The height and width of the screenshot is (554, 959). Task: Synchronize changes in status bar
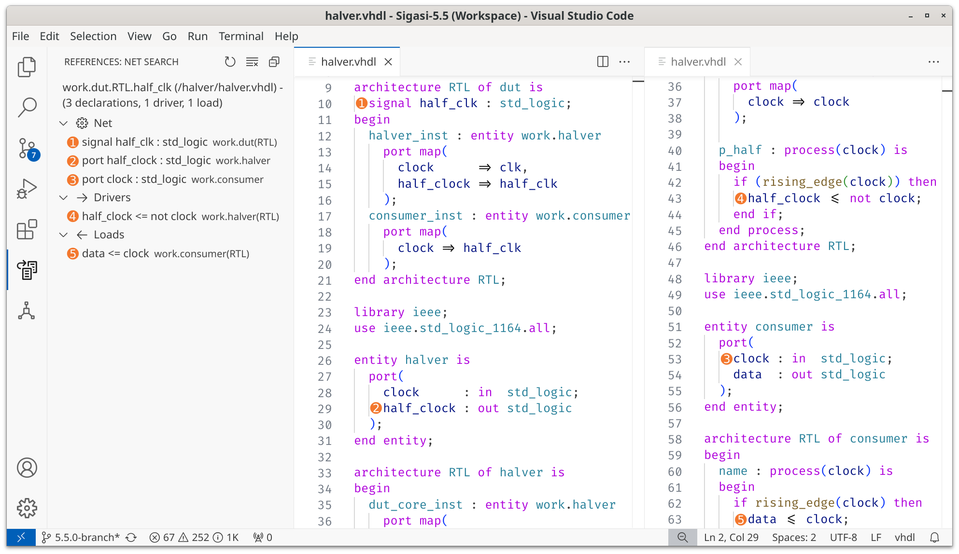pyautogui.click(x=131, y=537)
